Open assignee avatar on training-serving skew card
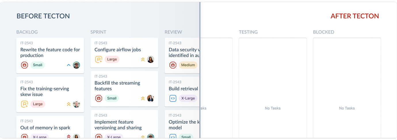Screen dimensions: 397x140 pyautogui.click(x=76, y=104)
